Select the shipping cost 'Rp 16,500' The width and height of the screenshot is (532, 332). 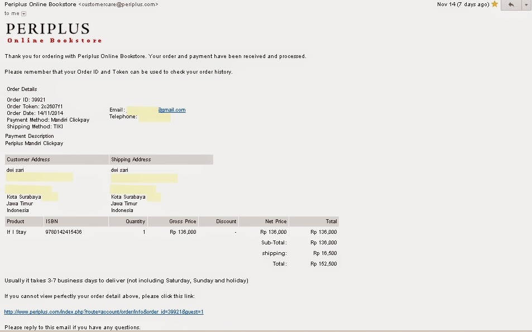[x=325, y=253]
